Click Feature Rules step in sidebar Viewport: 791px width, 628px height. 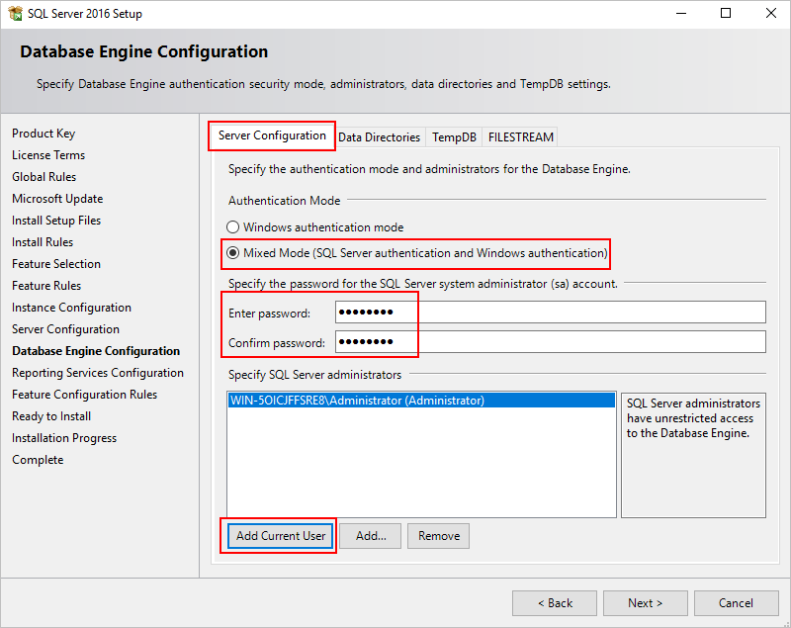46,286
